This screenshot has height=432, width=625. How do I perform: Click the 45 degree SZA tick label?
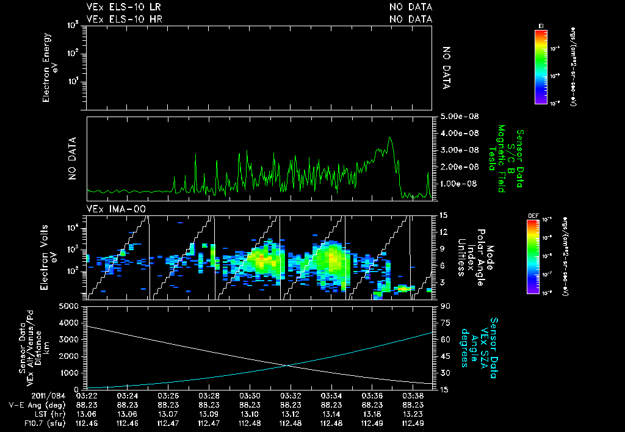445,356
